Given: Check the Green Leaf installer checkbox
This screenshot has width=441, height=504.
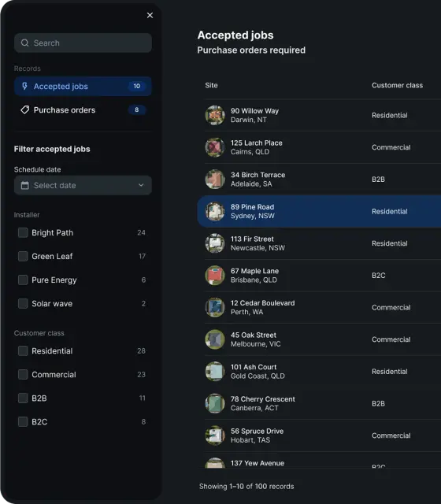Looking at the screenshot, I should (x=23, y=256).
